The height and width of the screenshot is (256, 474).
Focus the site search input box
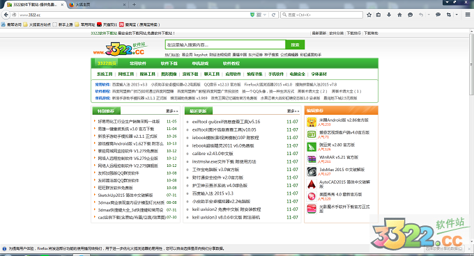(225, 45)
